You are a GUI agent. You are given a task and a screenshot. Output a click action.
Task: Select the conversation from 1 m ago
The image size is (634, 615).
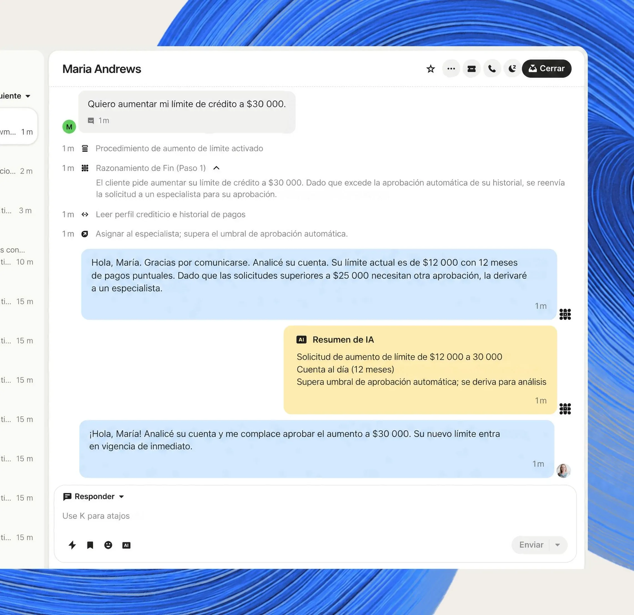click(18, 126)
